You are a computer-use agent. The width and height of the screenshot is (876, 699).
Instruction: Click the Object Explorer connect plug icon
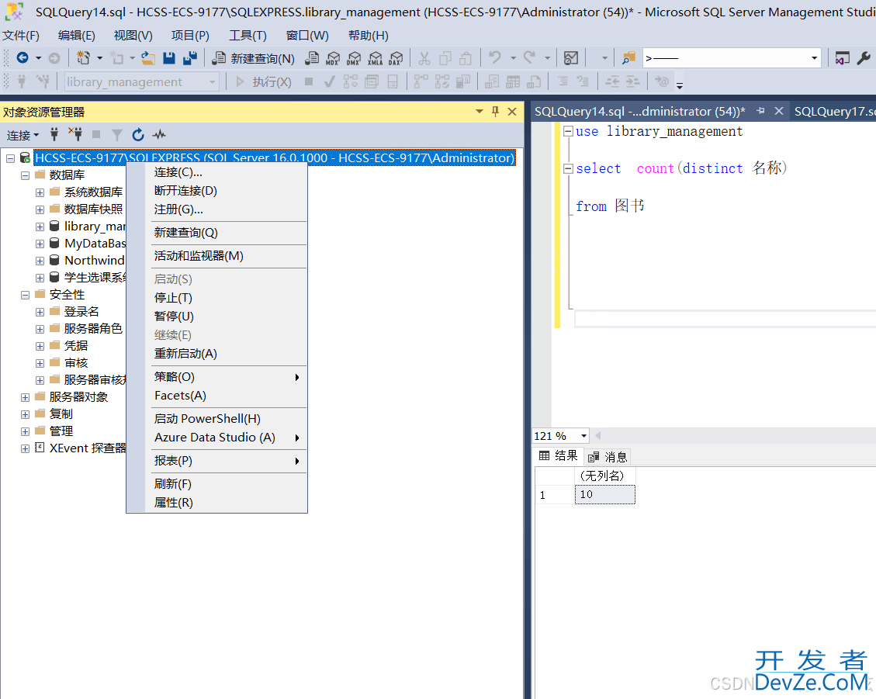[x=54, y=135]
